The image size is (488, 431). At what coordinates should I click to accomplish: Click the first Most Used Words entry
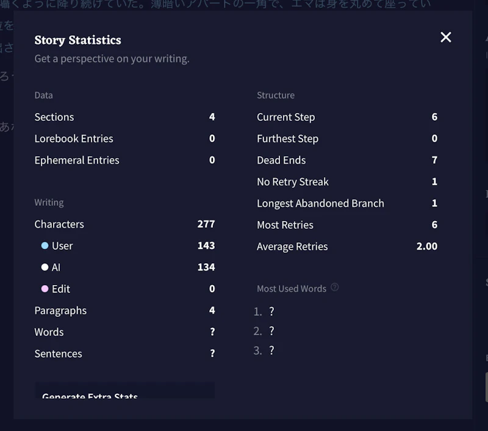271,311
